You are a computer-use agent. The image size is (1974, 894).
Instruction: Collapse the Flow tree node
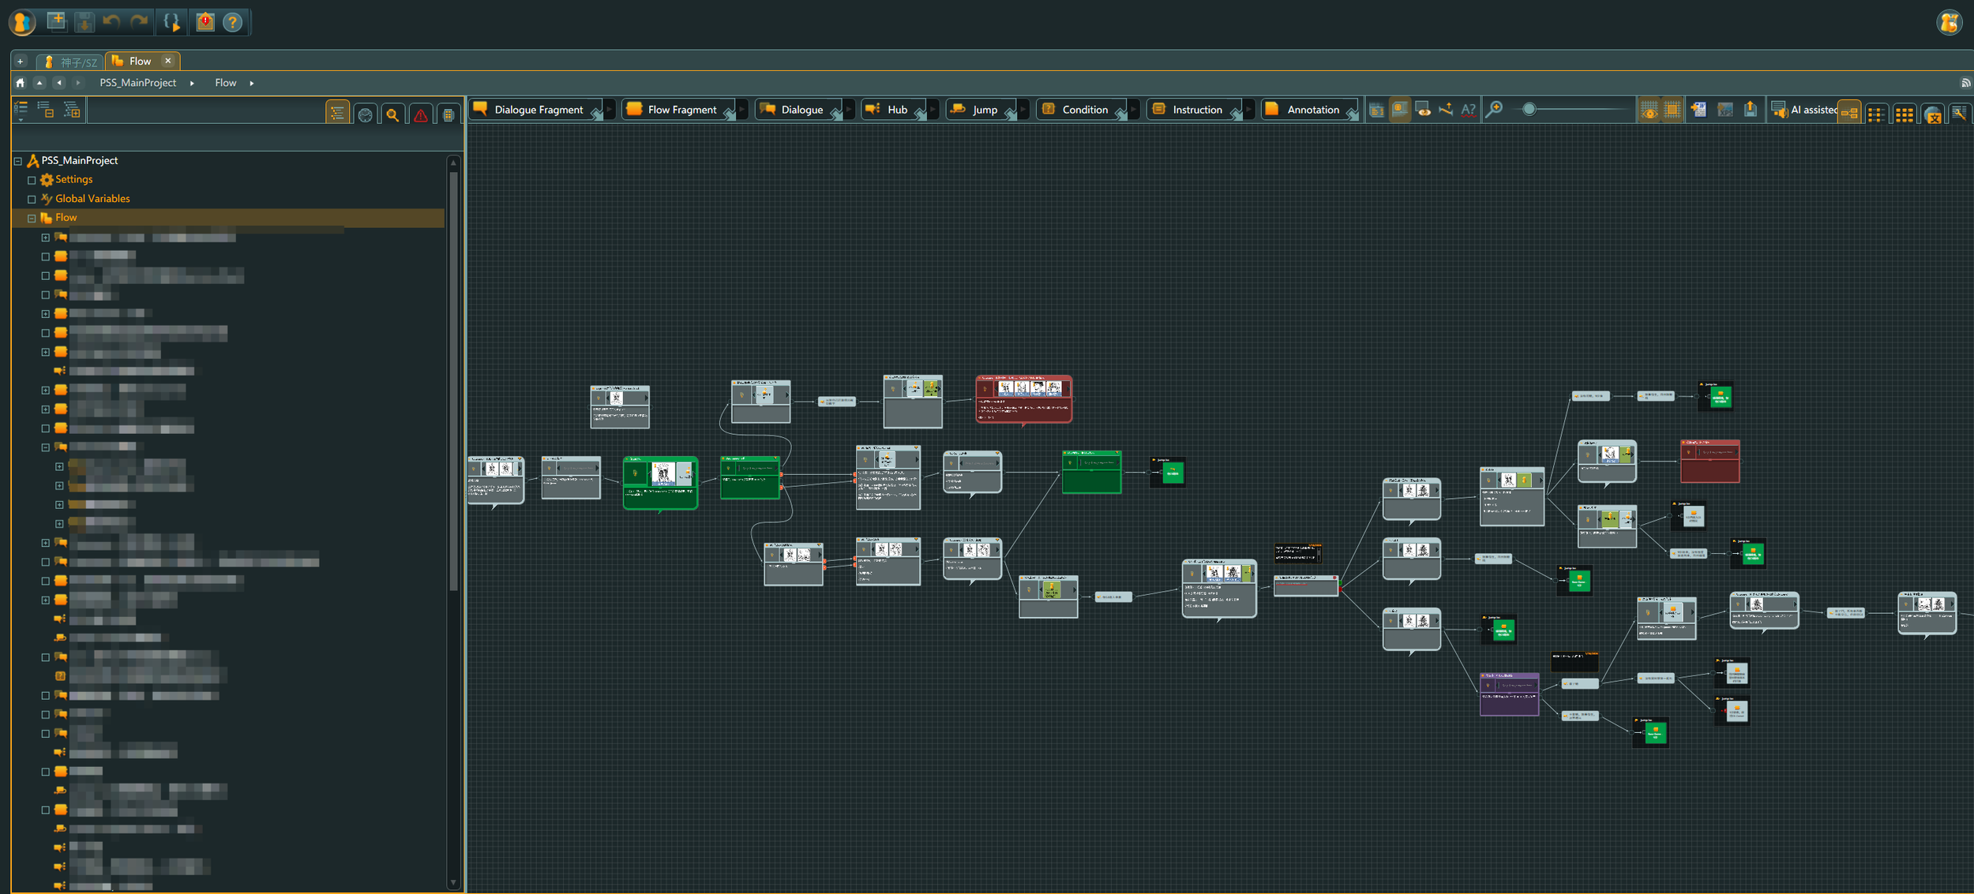[32, 218]
